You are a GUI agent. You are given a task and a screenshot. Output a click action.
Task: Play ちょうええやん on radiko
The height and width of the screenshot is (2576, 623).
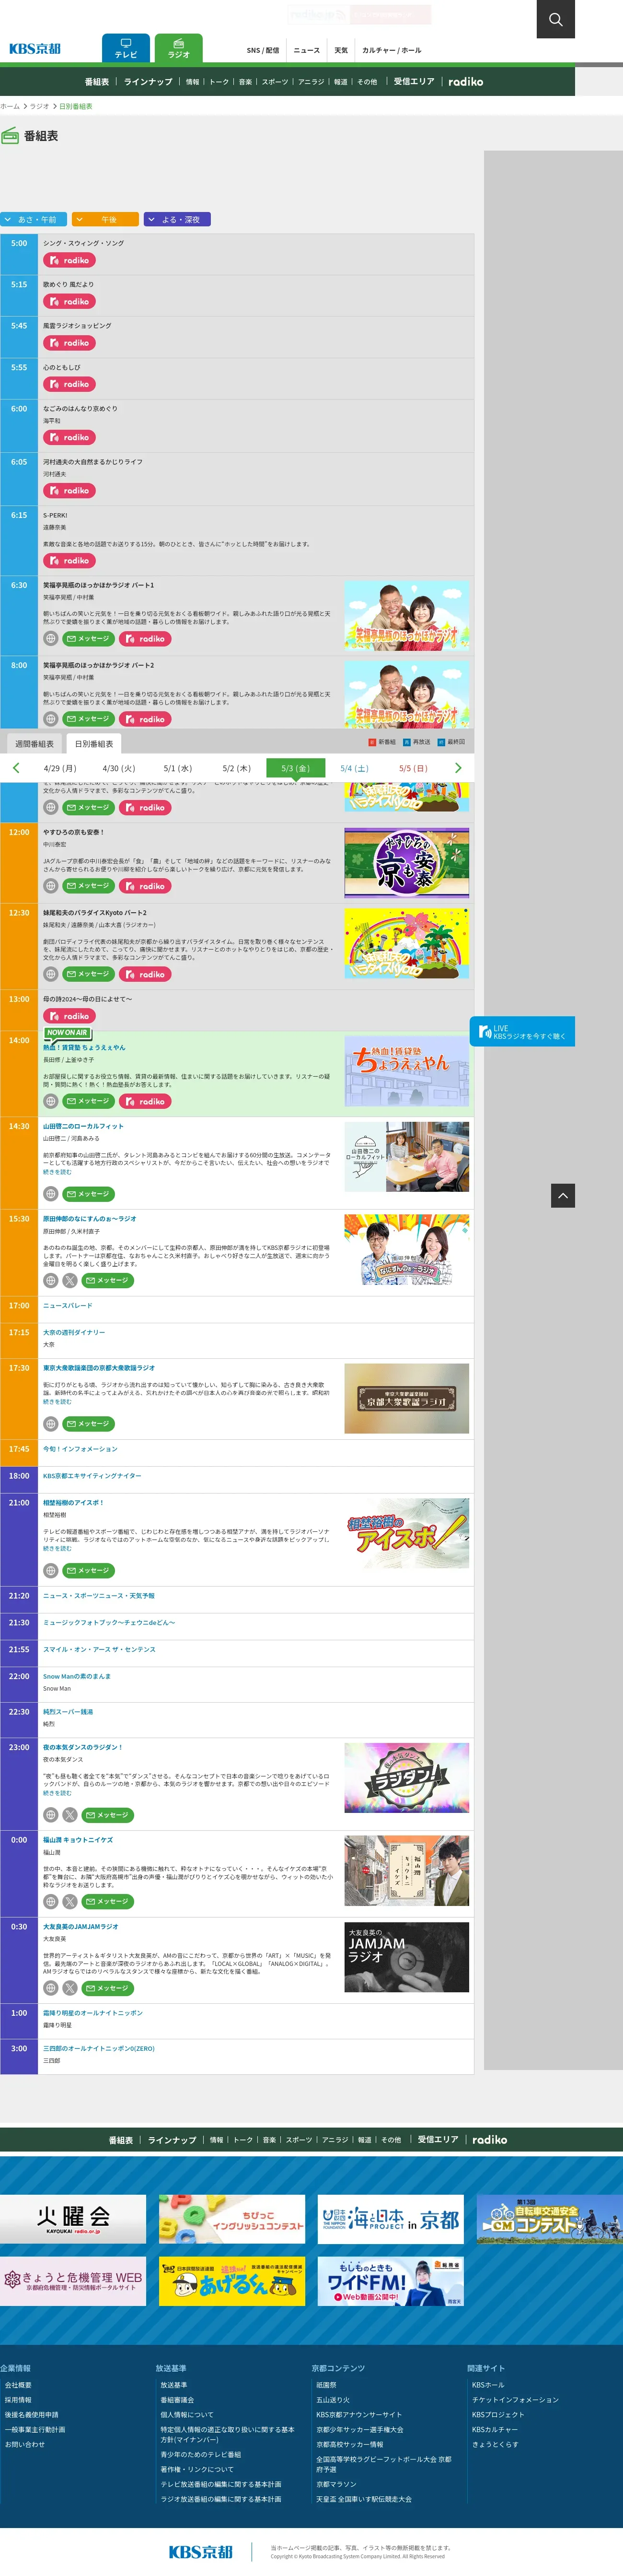(x=145, y=1101)
